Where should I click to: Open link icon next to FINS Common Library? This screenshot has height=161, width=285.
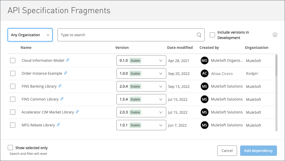(62, 99)
